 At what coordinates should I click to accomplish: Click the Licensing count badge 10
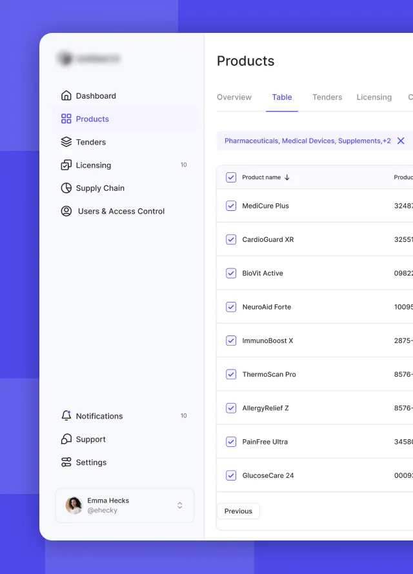coord(183,164)
